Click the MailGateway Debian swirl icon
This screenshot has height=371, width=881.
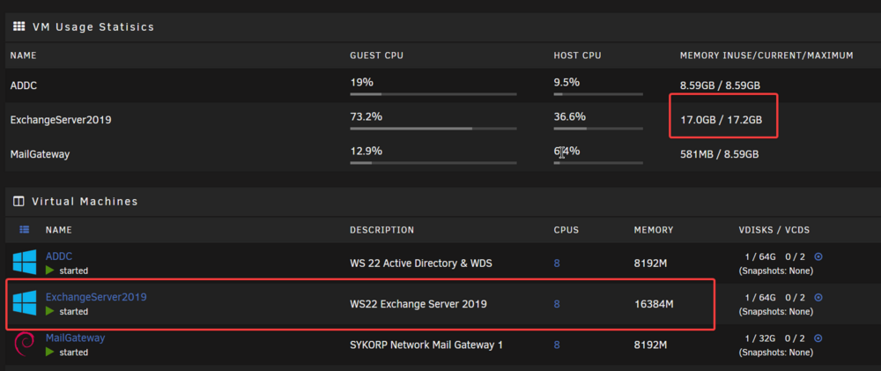click(24, 344)
